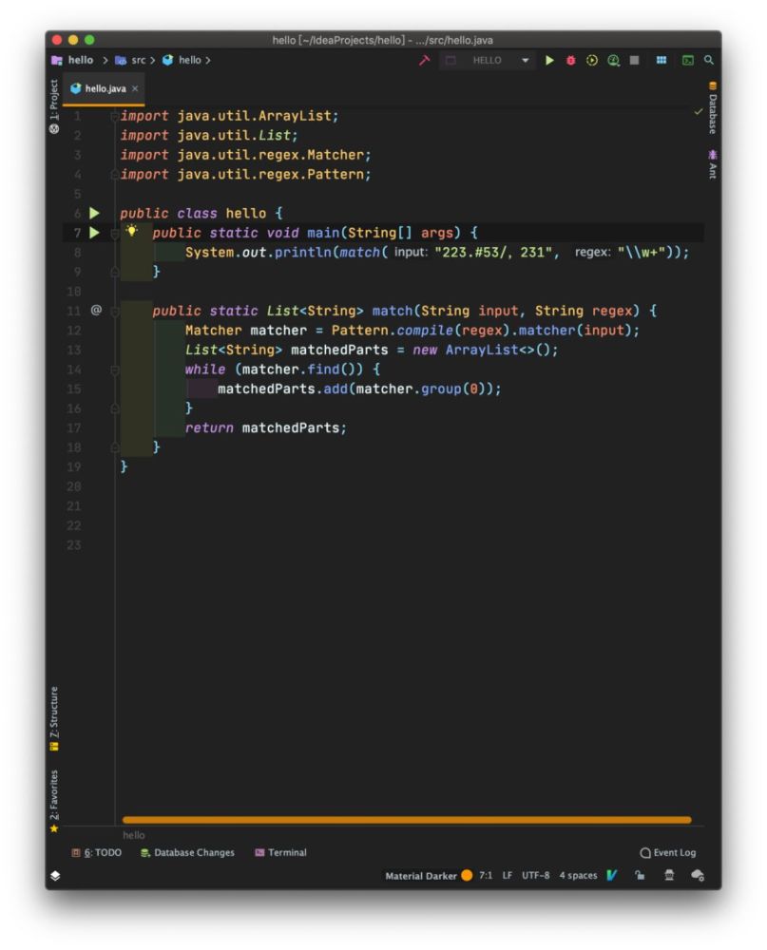Click matchedParts in the return statement
Image resolution: width=767 pixels, height=950 pixels.
tap(291, 427)
